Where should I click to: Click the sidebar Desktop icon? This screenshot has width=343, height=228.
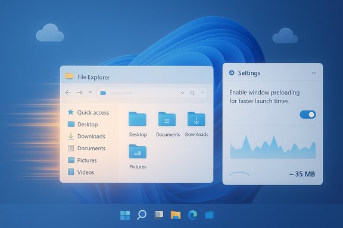[71, 124]
